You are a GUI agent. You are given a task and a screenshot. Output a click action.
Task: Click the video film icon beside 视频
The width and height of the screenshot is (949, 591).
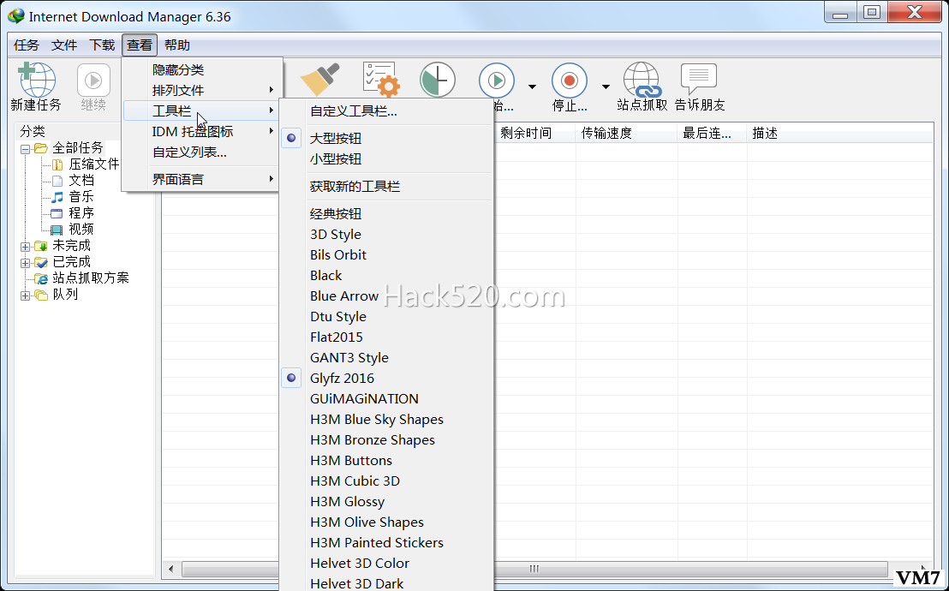[x=57, y=230]
